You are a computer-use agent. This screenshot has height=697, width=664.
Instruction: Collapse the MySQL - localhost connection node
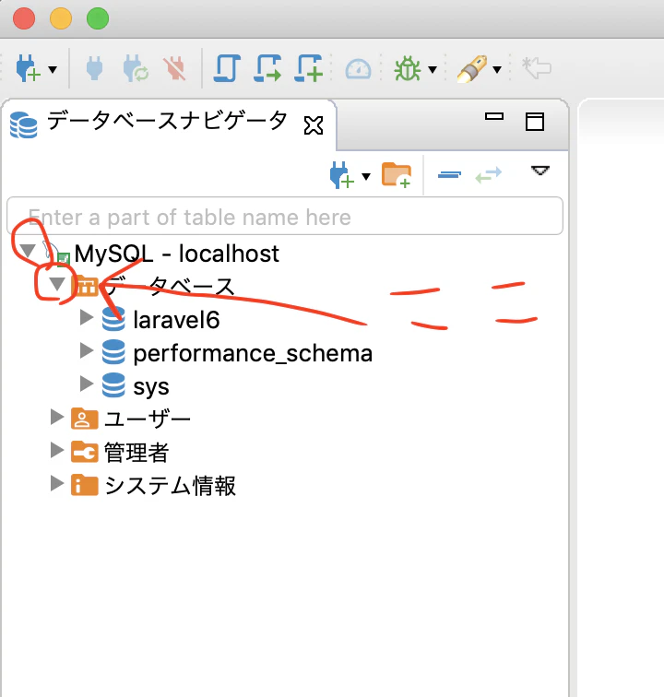[28, 251]
